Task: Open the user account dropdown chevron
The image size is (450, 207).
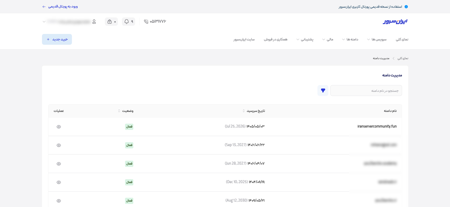Action: coord(44,22)
